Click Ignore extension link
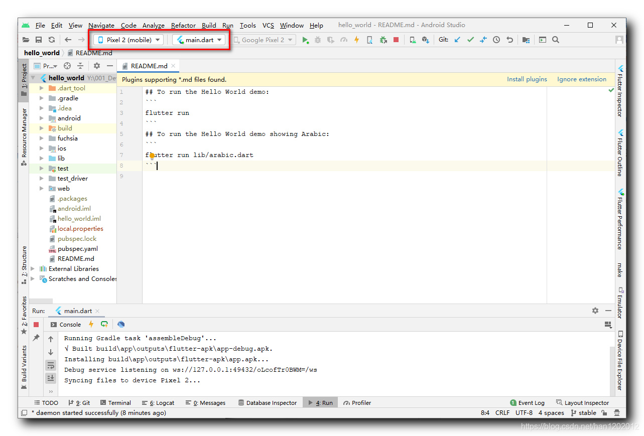The height and width of the screenshot is (436, 644). [582, 79]
